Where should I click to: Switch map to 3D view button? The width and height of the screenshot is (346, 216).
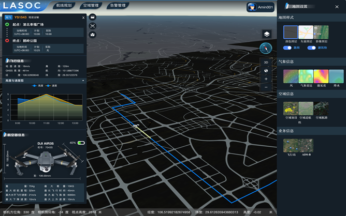[x=266, y=63]
